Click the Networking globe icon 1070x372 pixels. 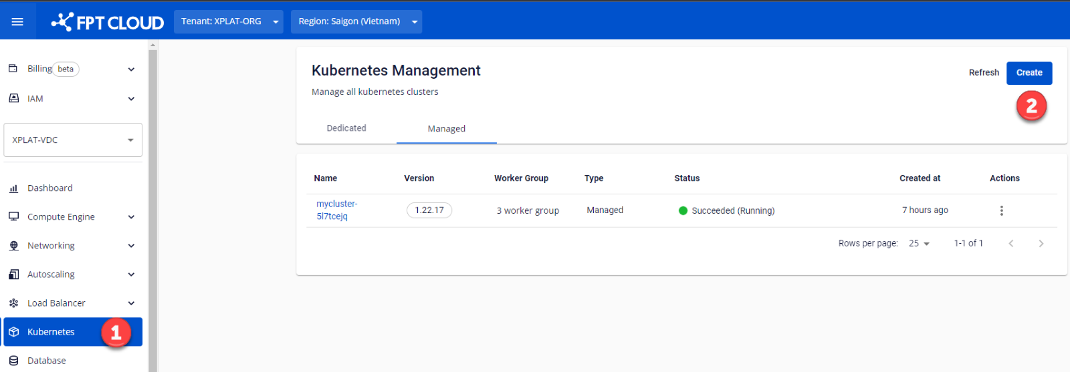tap(13, 246)
